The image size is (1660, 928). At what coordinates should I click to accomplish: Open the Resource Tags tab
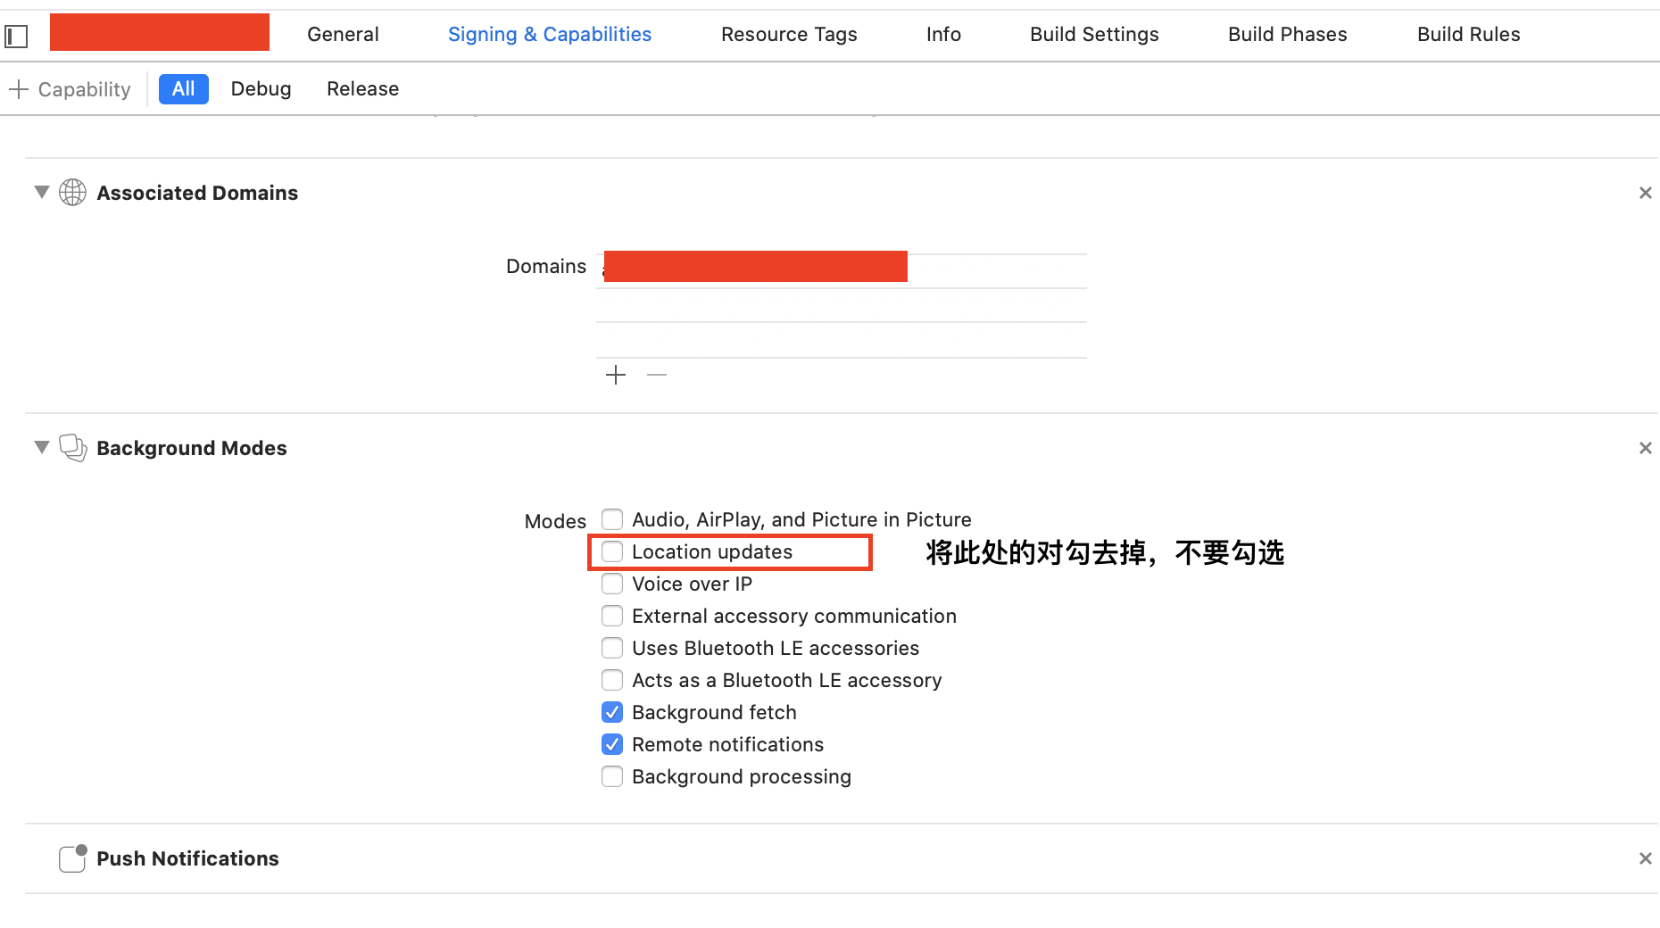click(x=789, y=34)
